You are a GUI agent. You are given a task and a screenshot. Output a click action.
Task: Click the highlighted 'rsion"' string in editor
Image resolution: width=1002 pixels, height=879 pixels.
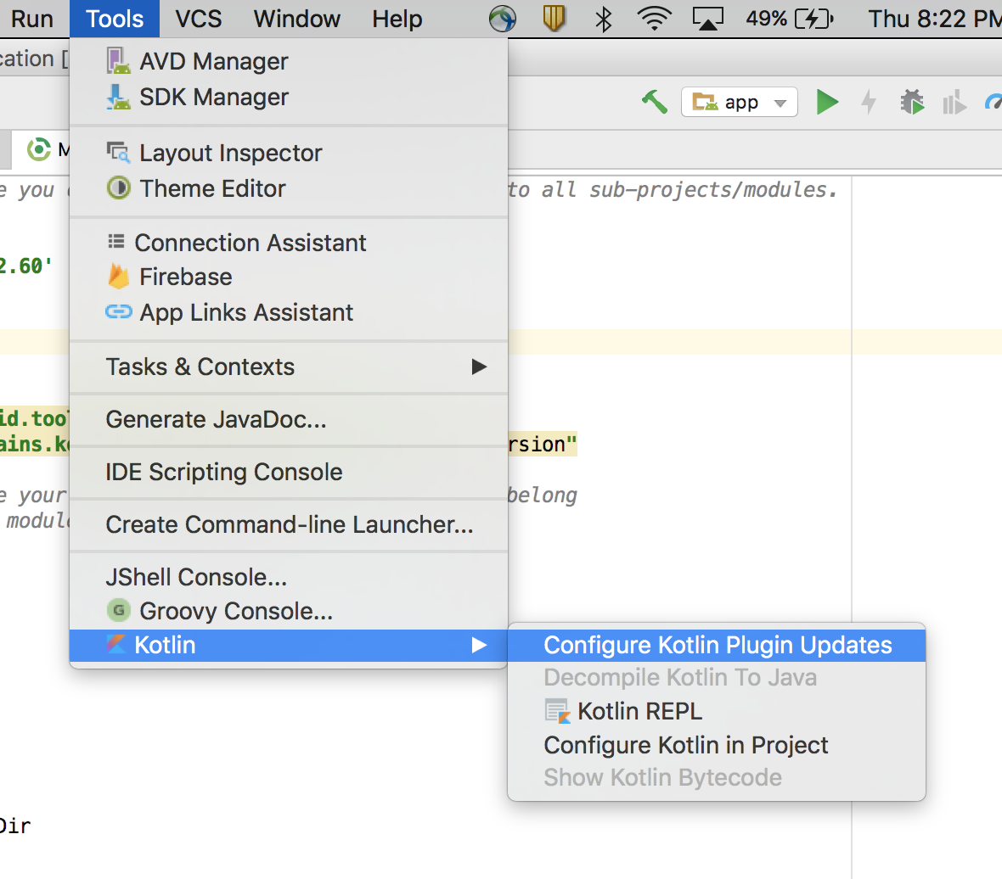[543, 444]
